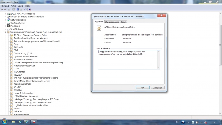Open the Help menu
Viewport: 222px width, 125px height.
point(28,6)
